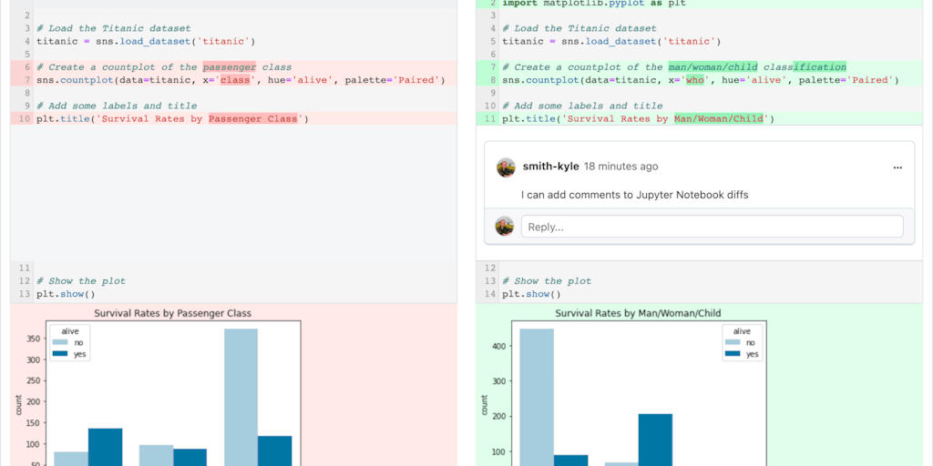This screenshot has height=466, width=933.
Task: Click the 'no' legend swatch in left chart
Action: click(x=61, y=343)
